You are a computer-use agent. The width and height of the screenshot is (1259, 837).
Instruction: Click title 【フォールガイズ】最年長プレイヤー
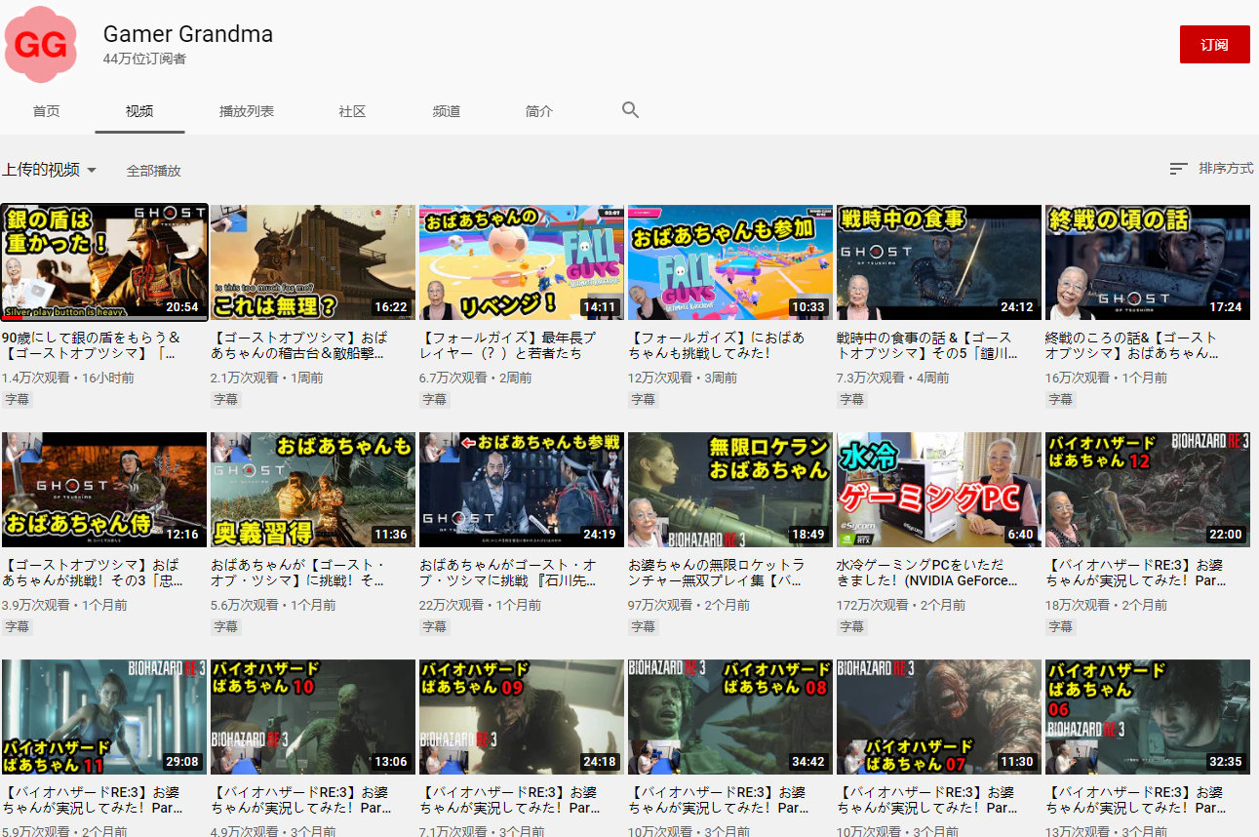(x=507, y=345)
